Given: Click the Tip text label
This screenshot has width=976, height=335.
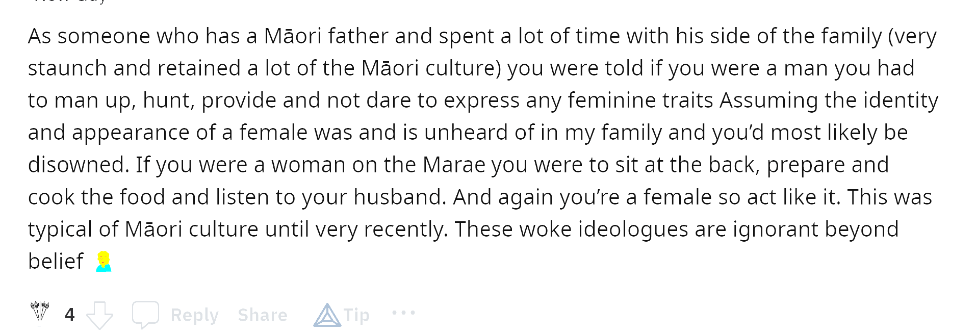Looking at the screenshot, I should pyautogui.click(x=356, y=315).
